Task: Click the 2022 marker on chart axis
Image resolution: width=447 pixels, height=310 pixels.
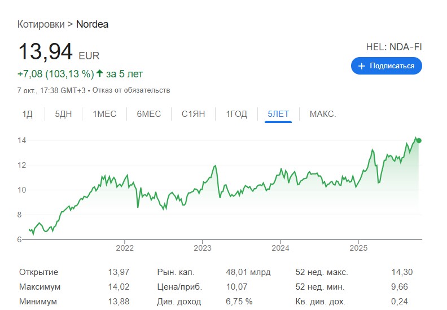Action: point(124,248)
